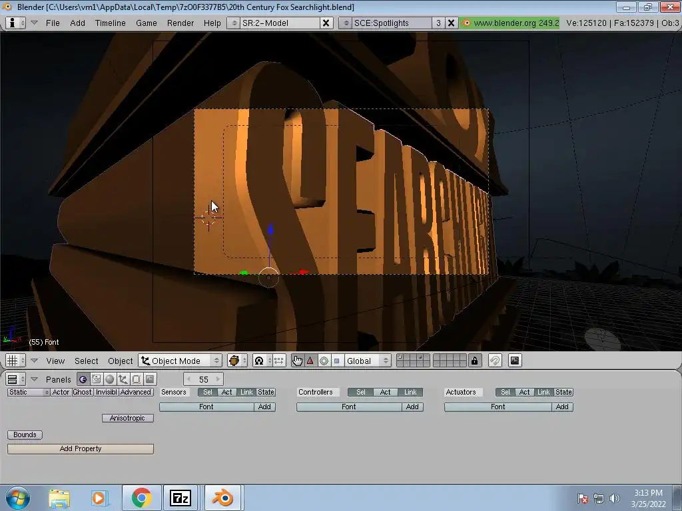Image resolution: width=682 pixels, height=511 pixels.
Task: Select the Script panel context icon
Action: tap(96, 379)
